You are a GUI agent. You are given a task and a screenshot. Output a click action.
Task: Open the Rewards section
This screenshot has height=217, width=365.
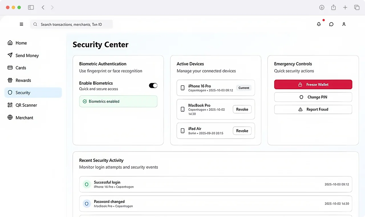33,80
